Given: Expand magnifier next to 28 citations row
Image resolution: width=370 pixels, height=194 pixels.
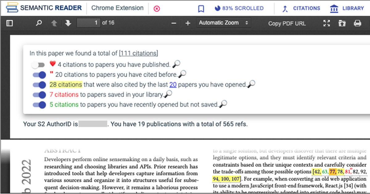Looking at the screenshot, I should tap(251, 84).
